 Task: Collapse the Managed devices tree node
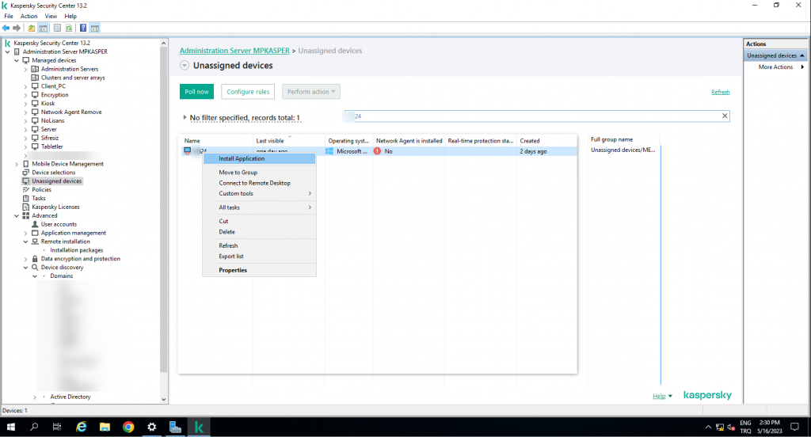point(17,61)
